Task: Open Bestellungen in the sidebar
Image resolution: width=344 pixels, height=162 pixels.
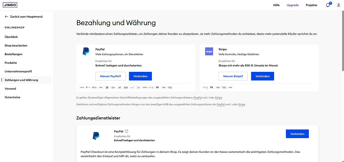Action: (x=13, y=54)
